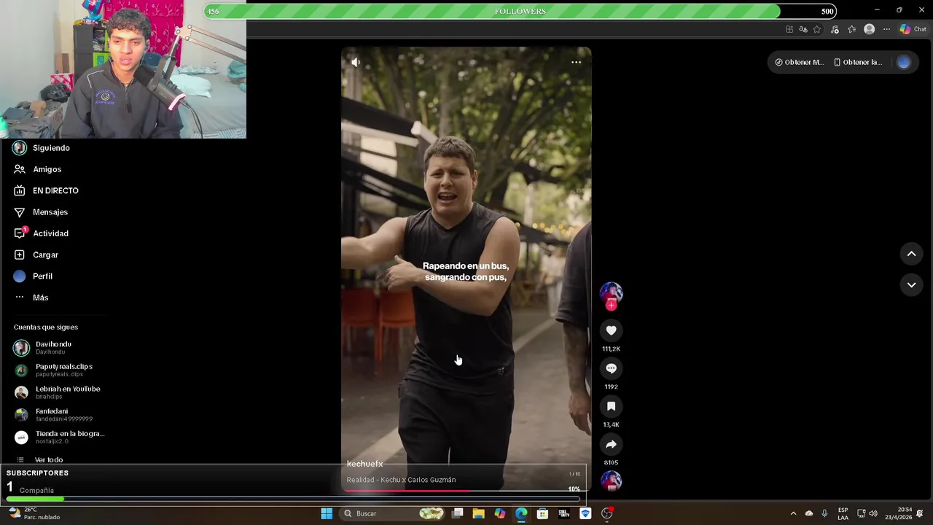933x525 pixels.
Task: Open Copilot Chat button
Action: click(913, 29)
